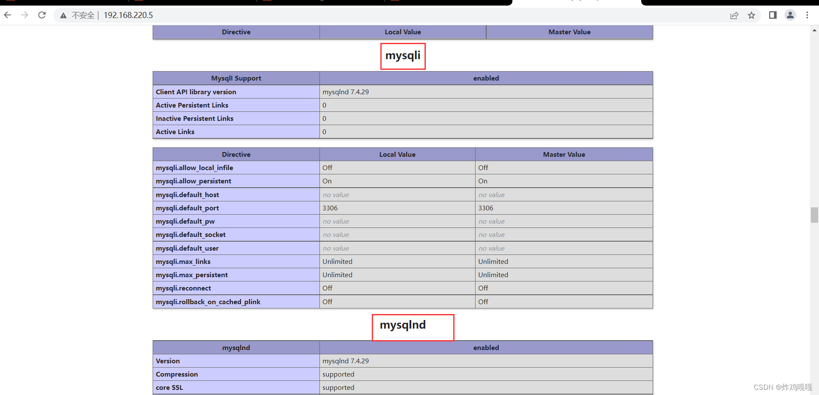Open the user profile menu
The height and width of the screenshot is (395, 819).
(790, 15)
